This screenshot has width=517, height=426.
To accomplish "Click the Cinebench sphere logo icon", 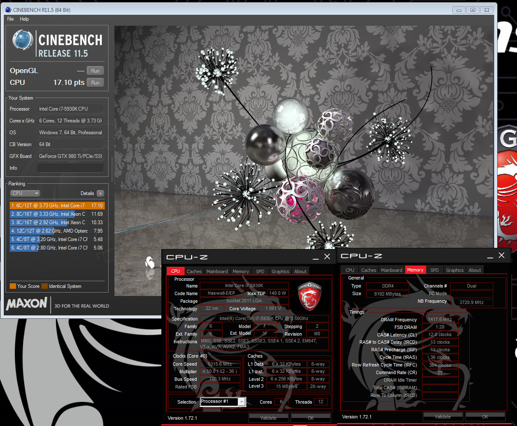I will (x=23, y=41).
